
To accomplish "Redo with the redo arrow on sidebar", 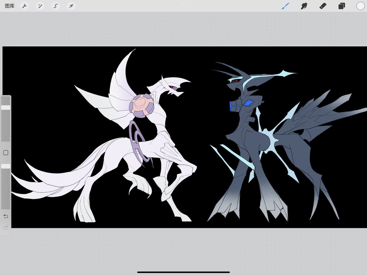I will 6,228.
